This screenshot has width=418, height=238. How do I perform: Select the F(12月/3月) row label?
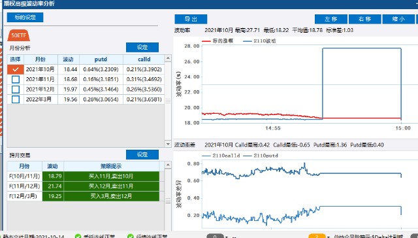[x=25, y=196]
